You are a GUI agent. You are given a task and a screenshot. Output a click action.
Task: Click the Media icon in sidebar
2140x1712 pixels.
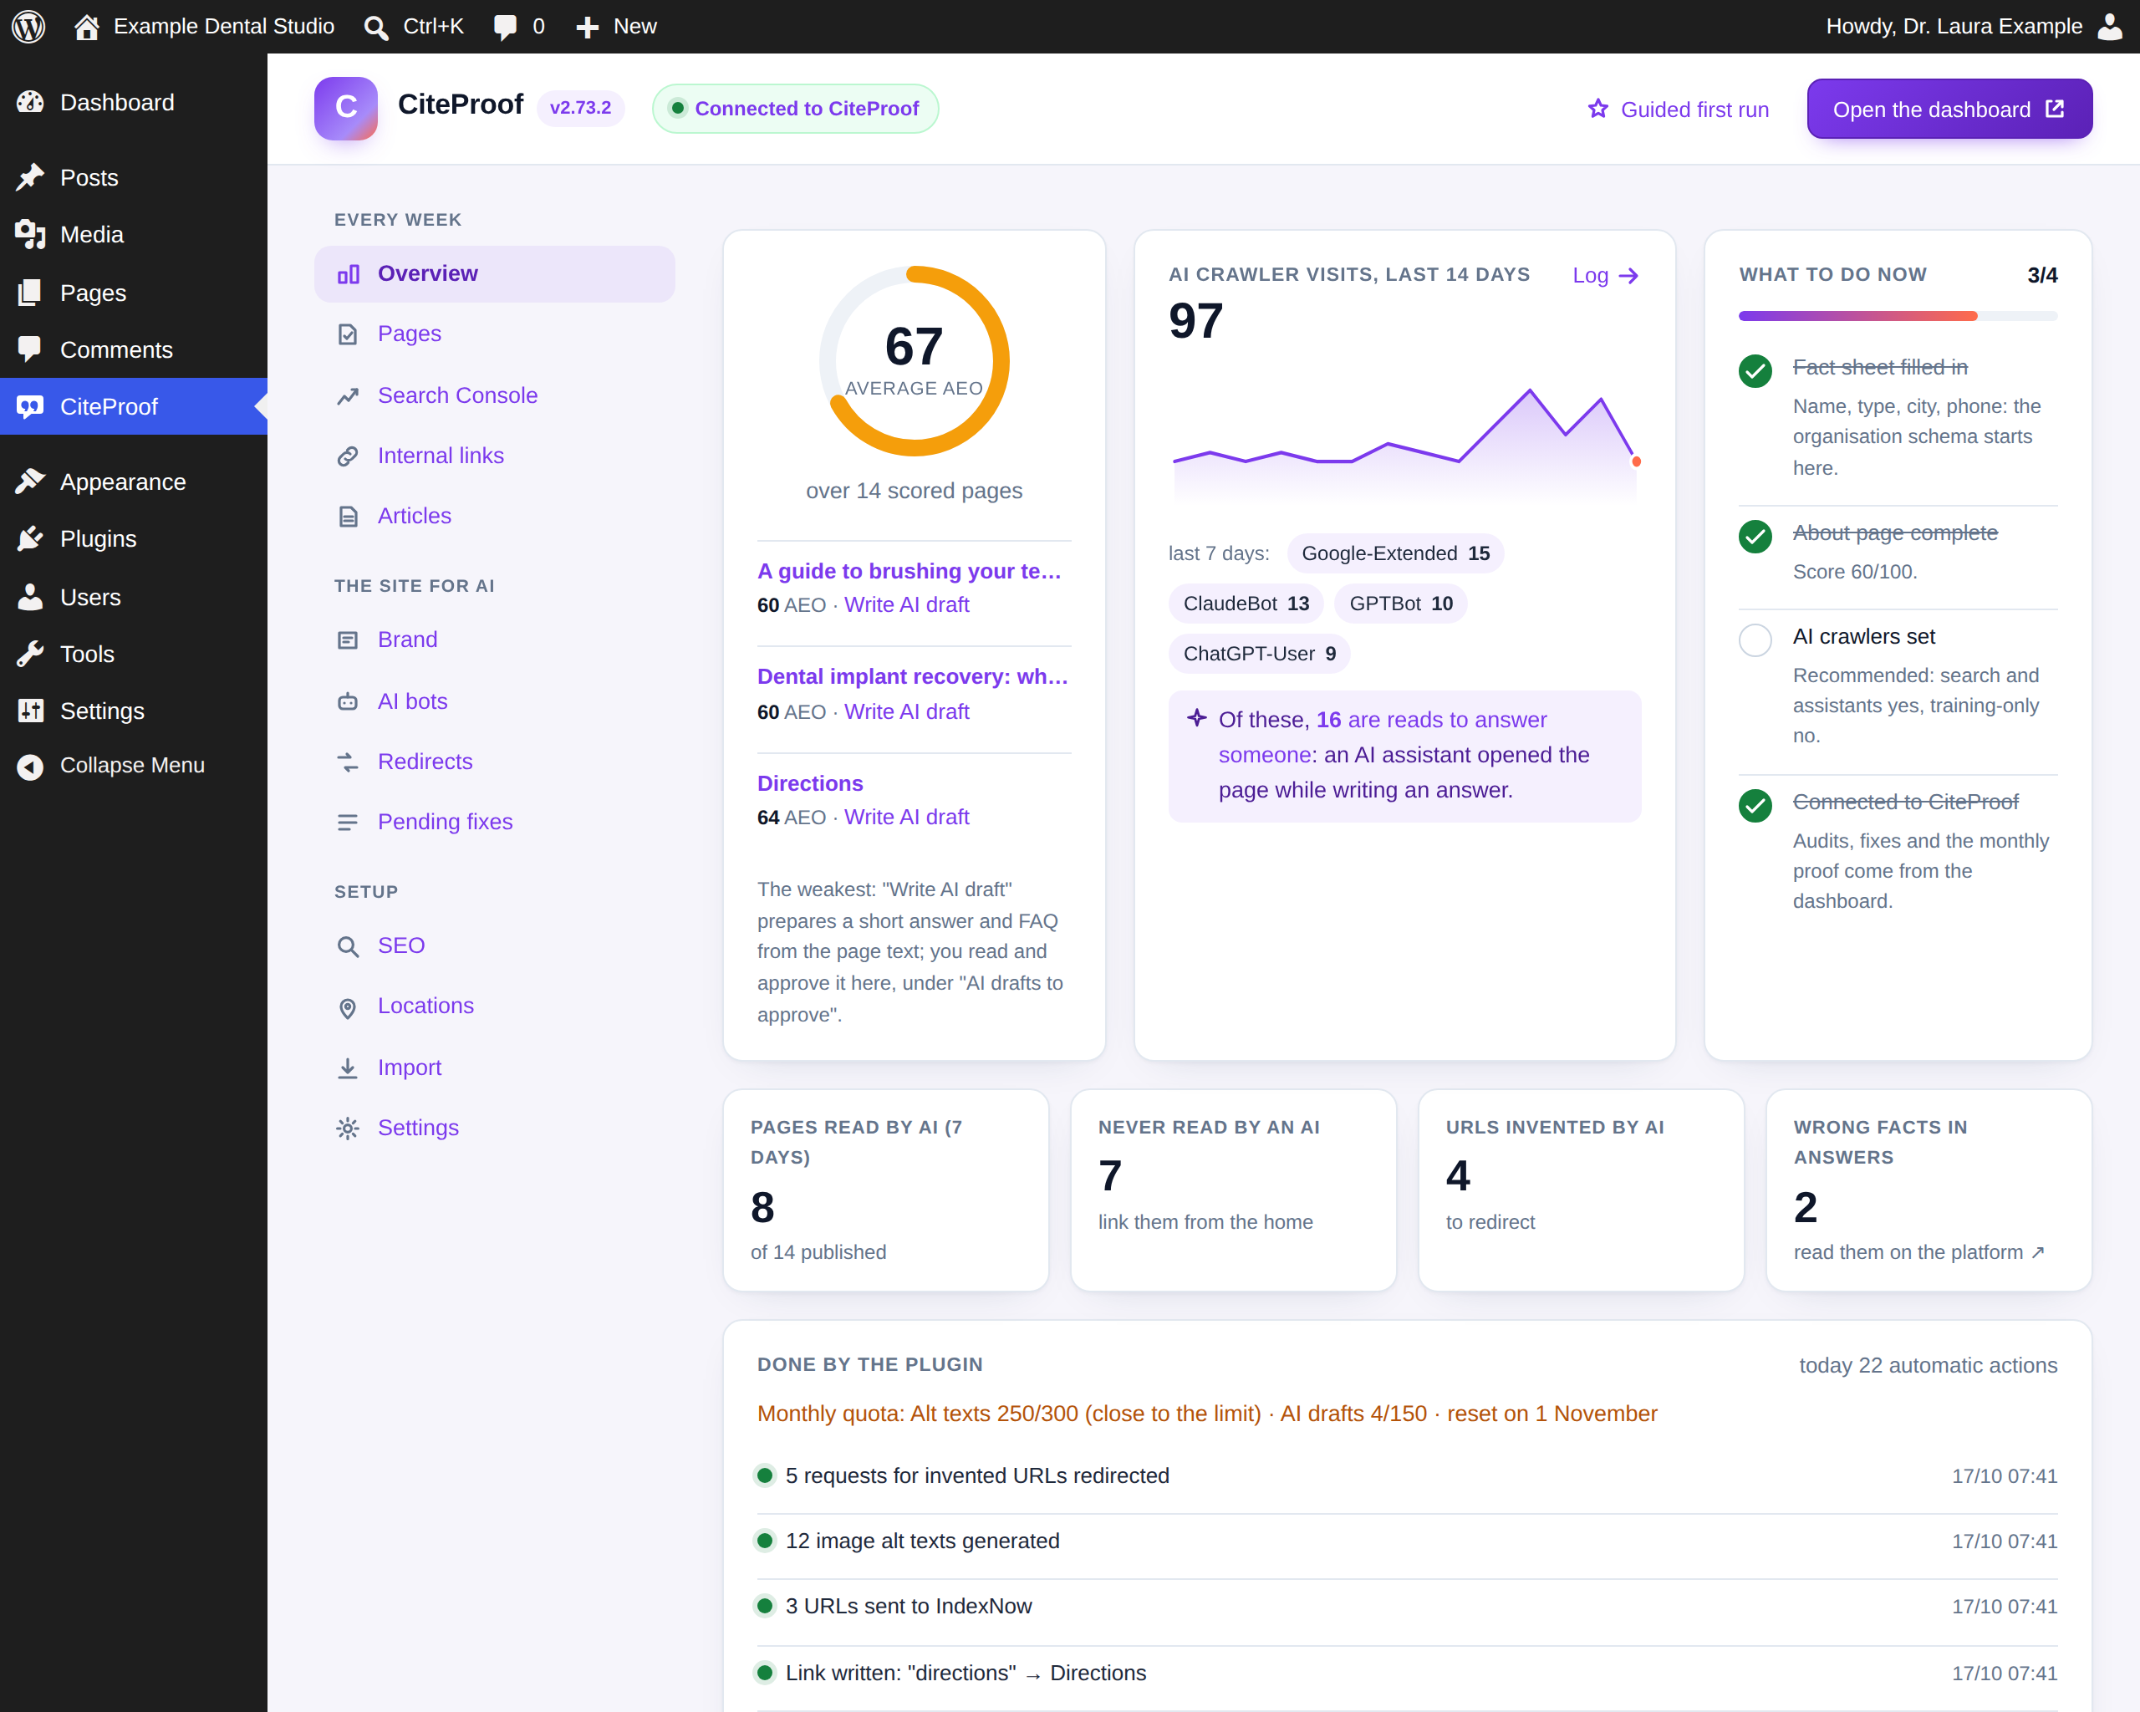click(x=30, y=234)
